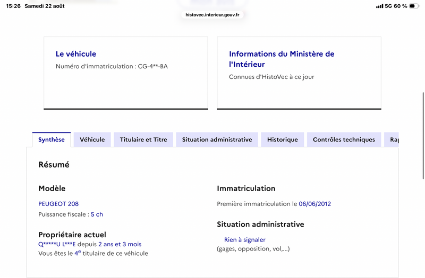Click the Le véhicule card heading
Viewport: 425px width, 278px height.
76,54
